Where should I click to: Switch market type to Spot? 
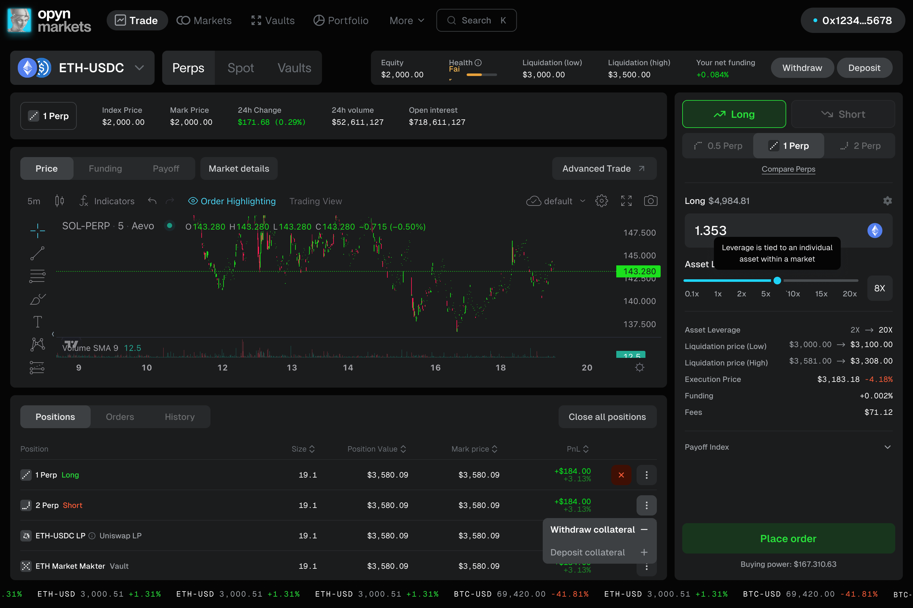(x=241, y=68)
